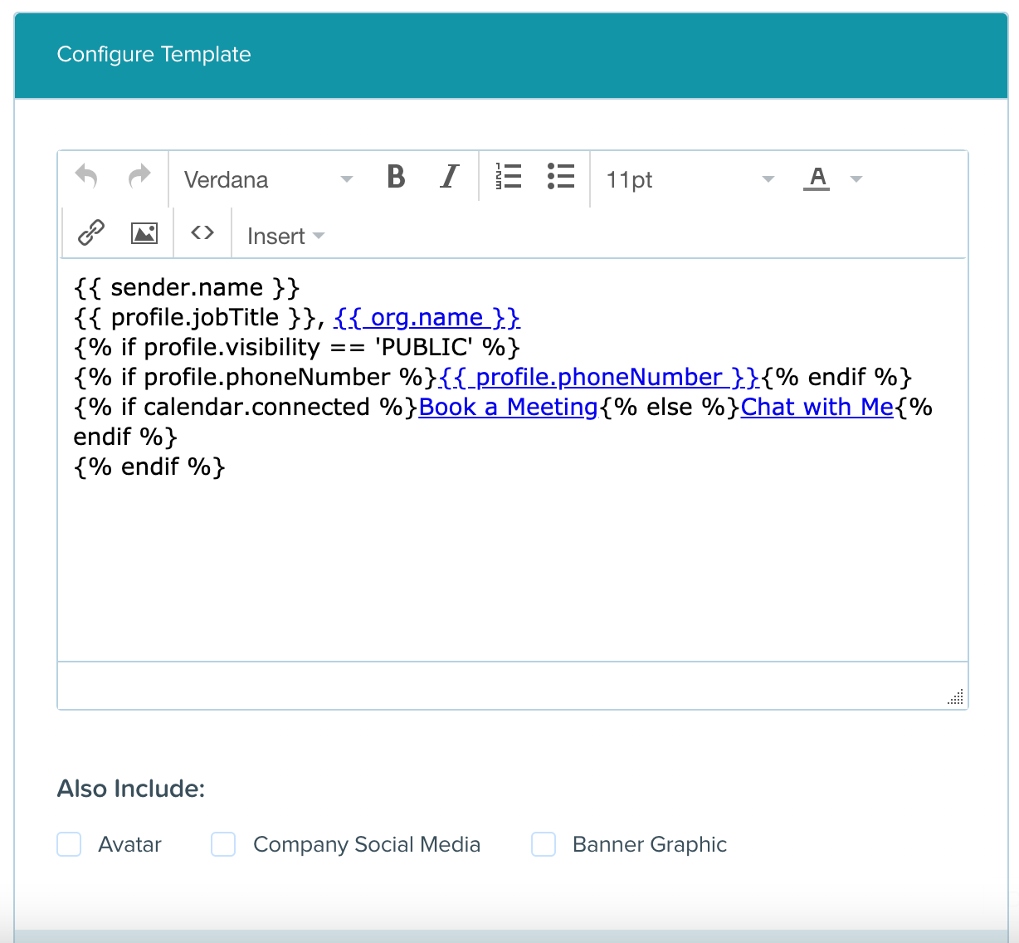Apply the text color (A) button
Screen dimensions: 1019x943
click(817, 178)
